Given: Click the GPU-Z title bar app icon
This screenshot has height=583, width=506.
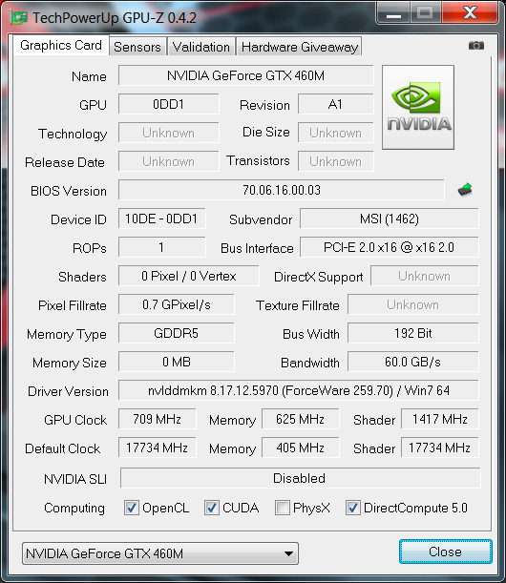Looking at the screenshot, I should point(19,17).
